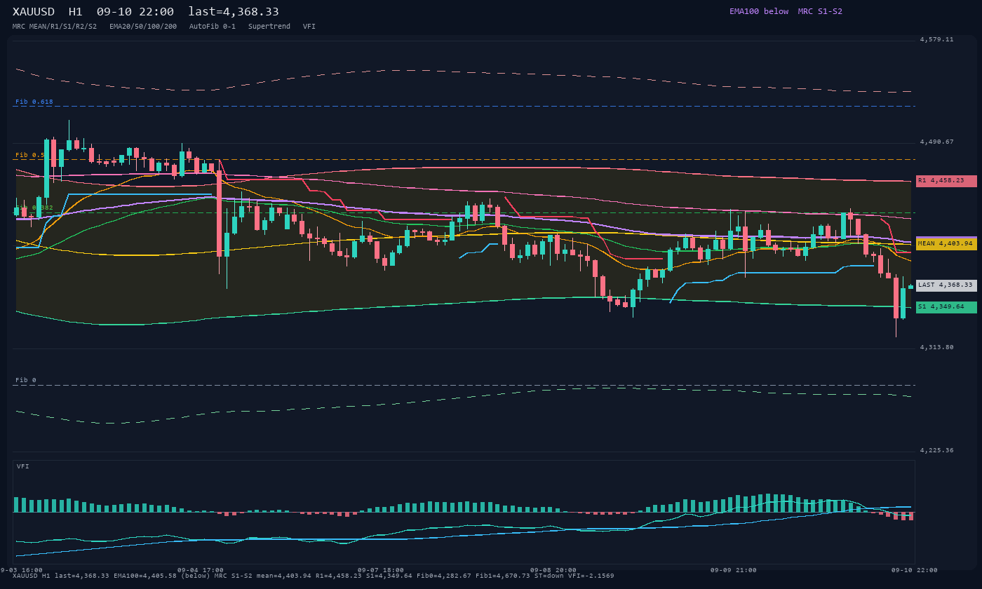Click the Supertrend legend entry
The image size is (982, 589).
click(269, 27)
